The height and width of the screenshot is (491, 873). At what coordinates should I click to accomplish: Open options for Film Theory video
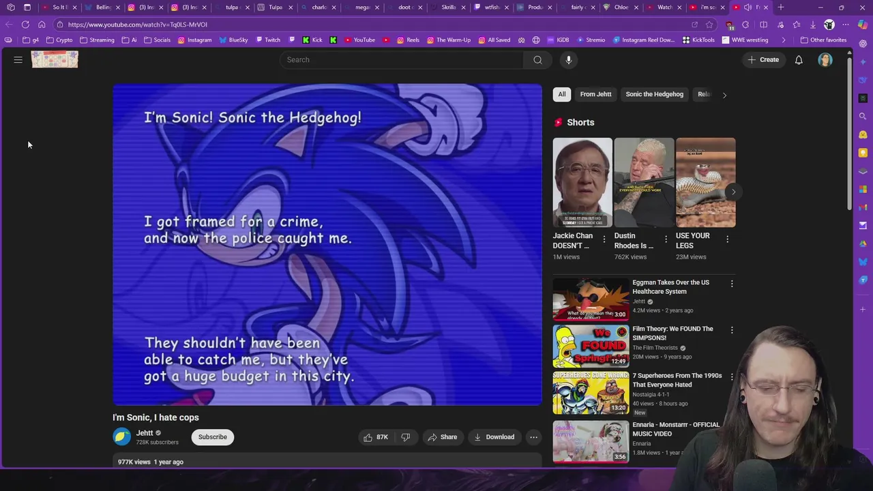pos(732,330)
